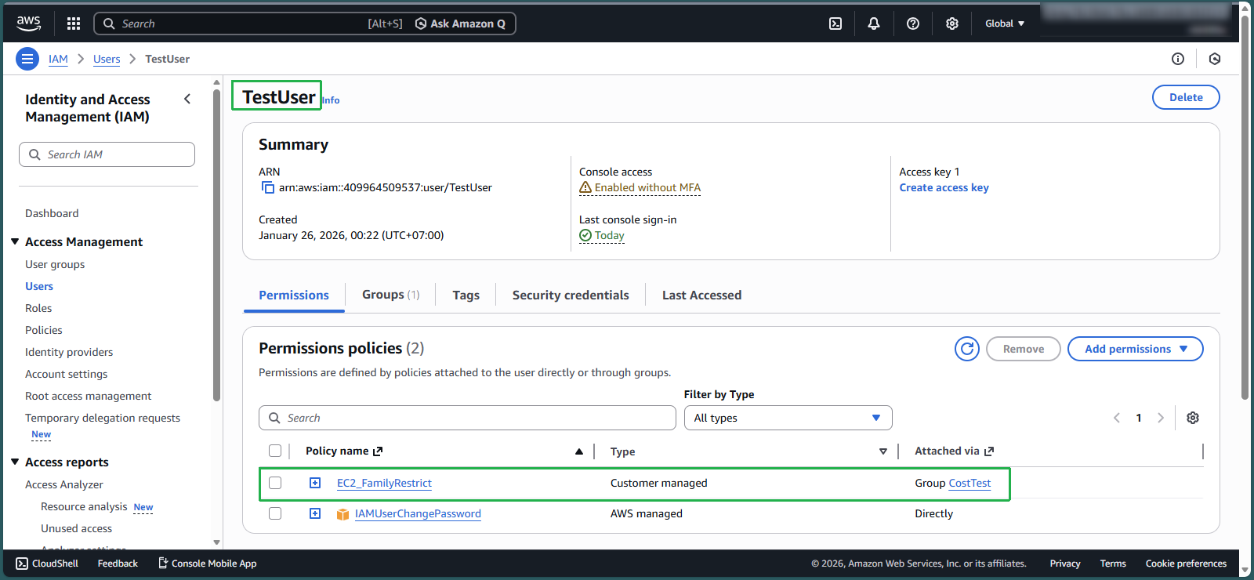Open the services grid menu

(74, 24)
